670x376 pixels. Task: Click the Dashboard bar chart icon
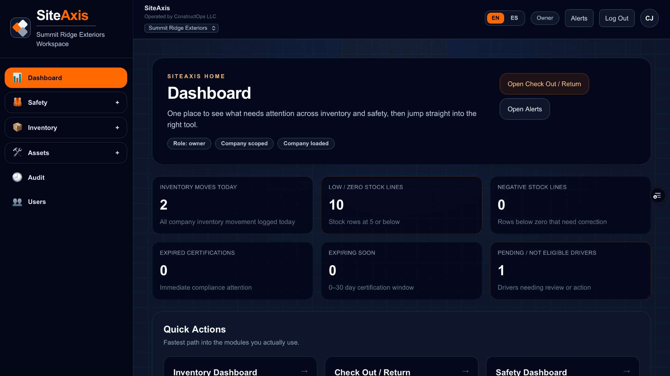pos(17,78)
